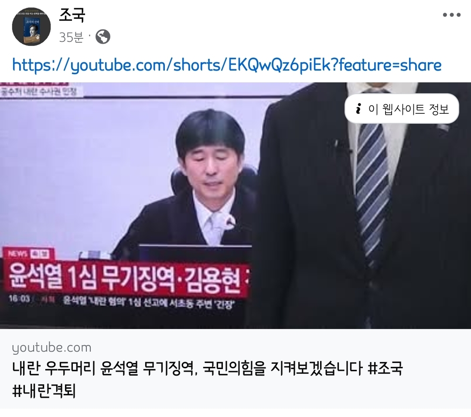The width and height of the screenshot is (471, 417).
Task: Click the 국민의힘을 지켜보겠습니다 text in title
Action: coord(282,368)
